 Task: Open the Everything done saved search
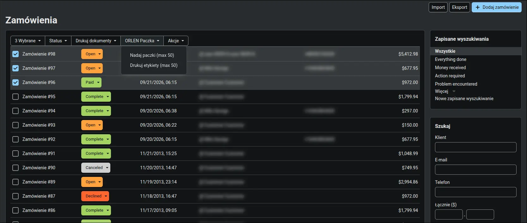(x=450, y=59)
